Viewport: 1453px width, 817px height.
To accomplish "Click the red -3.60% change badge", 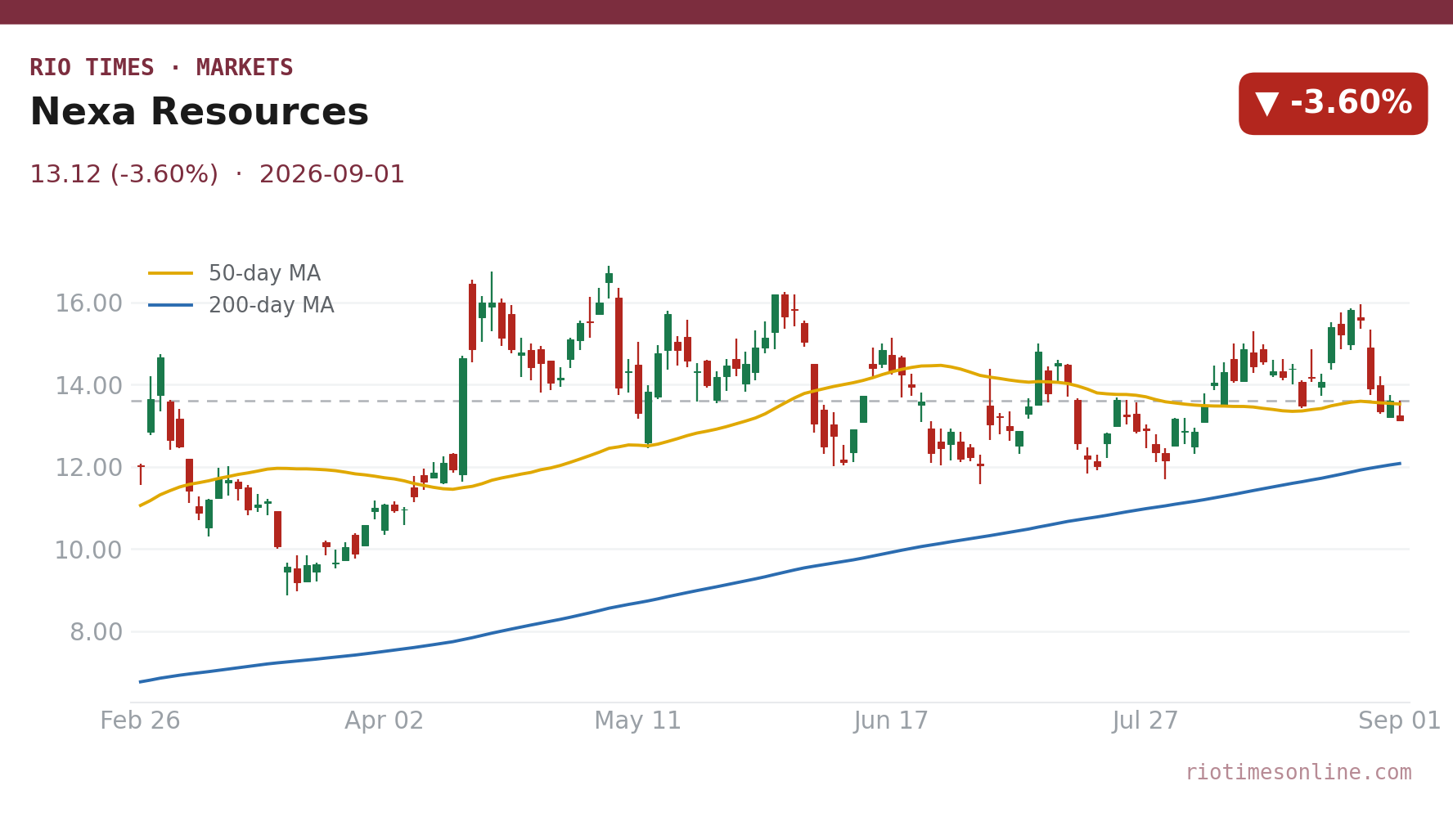I will [x=1333, y=104].
